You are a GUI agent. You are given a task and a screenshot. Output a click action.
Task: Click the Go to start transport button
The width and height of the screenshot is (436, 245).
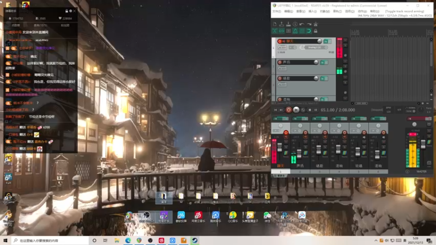coord(275,110)
